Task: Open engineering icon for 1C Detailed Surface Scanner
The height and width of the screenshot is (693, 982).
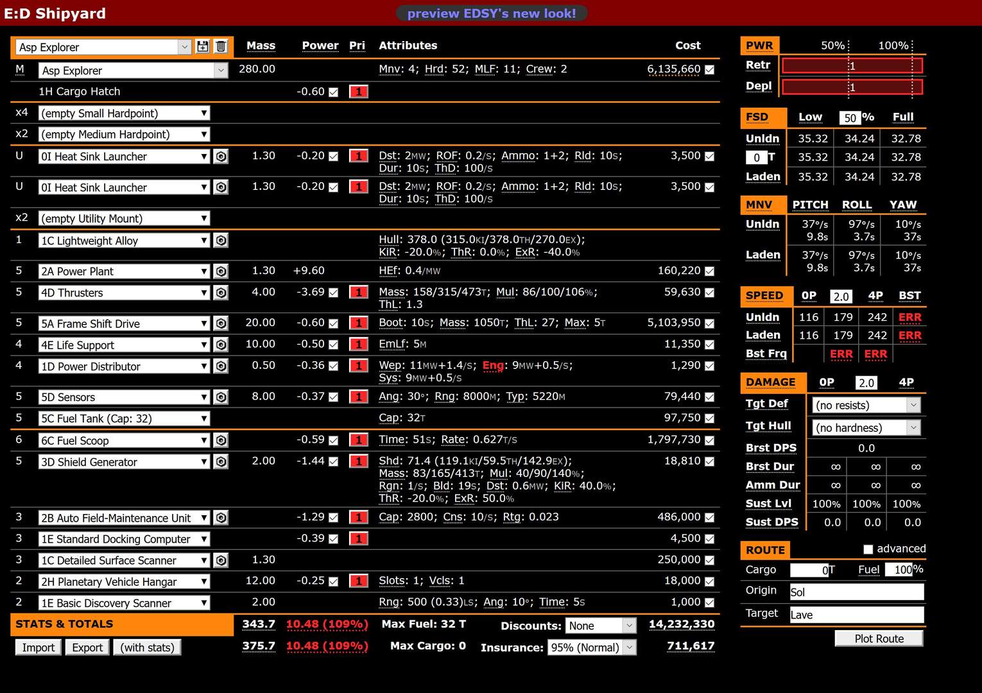Action: (x=221, y=560)
